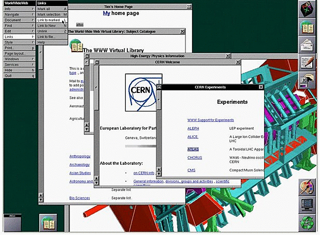Open WWW Support for Experiments link

[211, 120]
